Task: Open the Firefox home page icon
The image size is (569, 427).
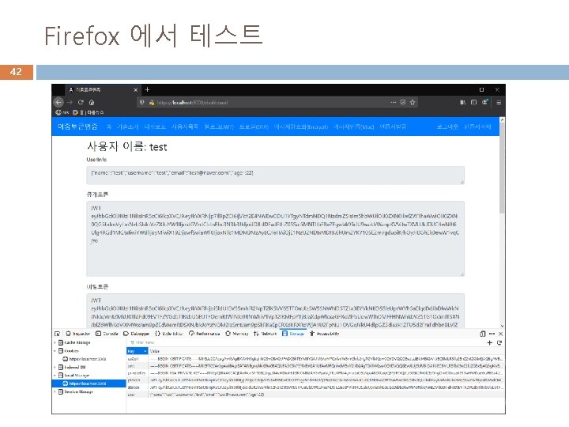Action: (x=92, y=102)
